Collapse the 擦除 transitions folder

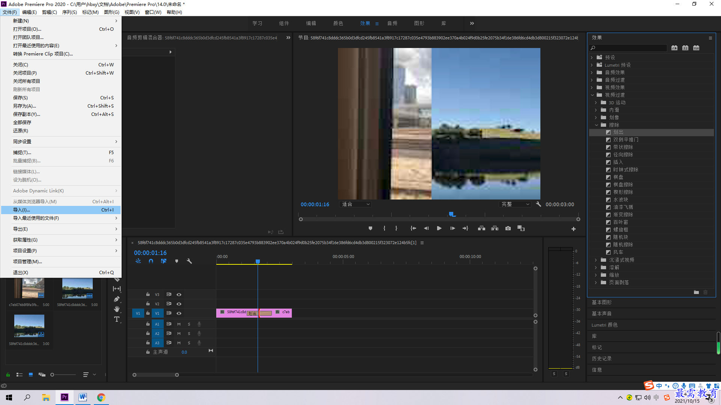pos(596,125)
